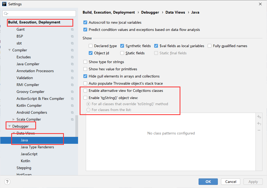Screen dimensions: 267x188
Task: Click the project-level icon beside BSP
Action: (x=72, y=36)
